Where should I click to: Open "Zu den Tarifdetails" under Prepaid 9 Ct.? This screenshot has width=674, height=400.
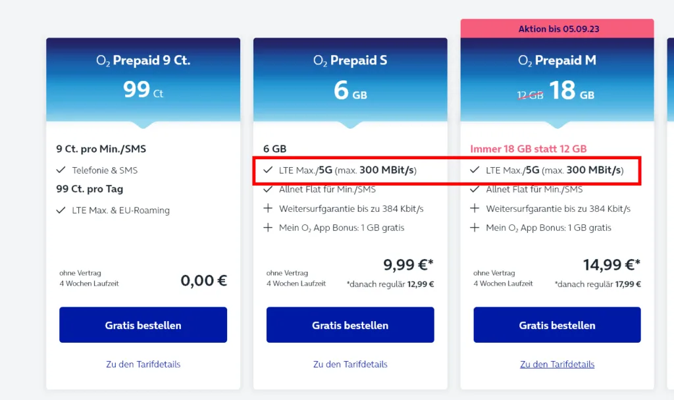(x=143, y=364)
